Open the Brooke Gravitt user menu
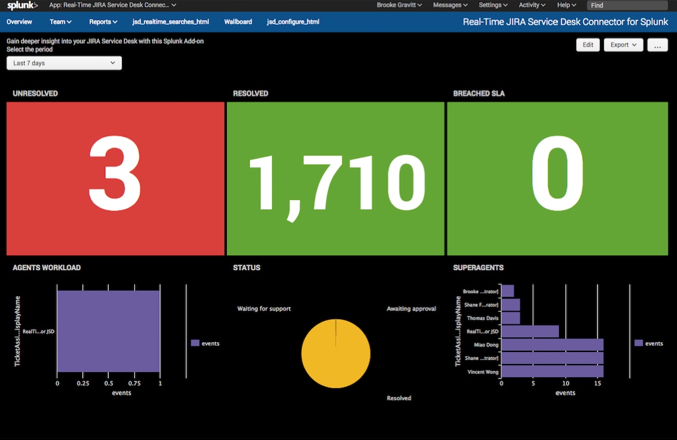677x440 pixels. (399, 5)
